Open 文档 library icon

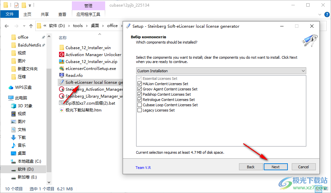(x=14, y=129)
